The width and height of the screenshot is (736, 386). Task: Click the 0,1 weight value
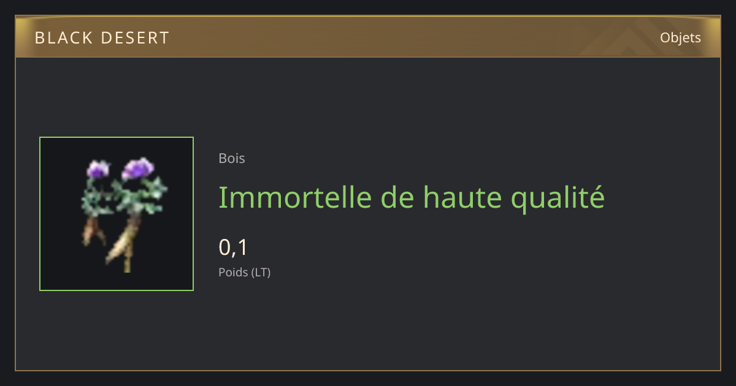coord(233,248)
